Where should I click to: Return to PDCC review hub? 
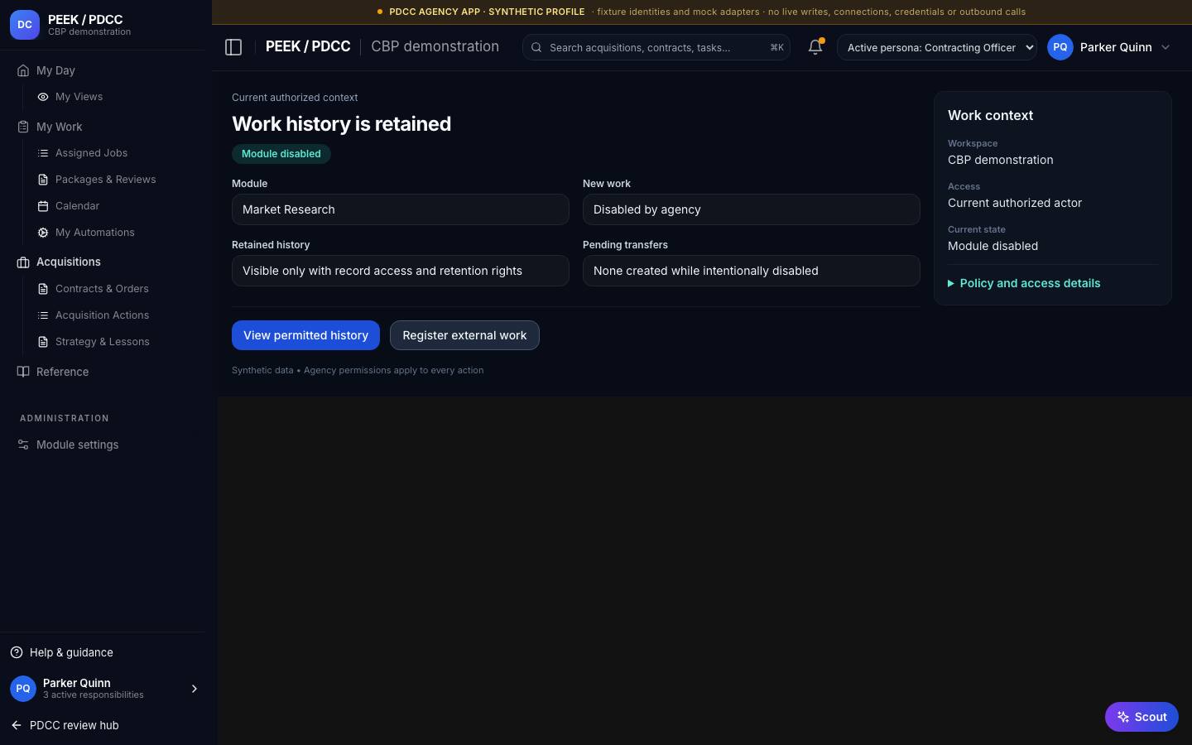[x=65, y=725]
